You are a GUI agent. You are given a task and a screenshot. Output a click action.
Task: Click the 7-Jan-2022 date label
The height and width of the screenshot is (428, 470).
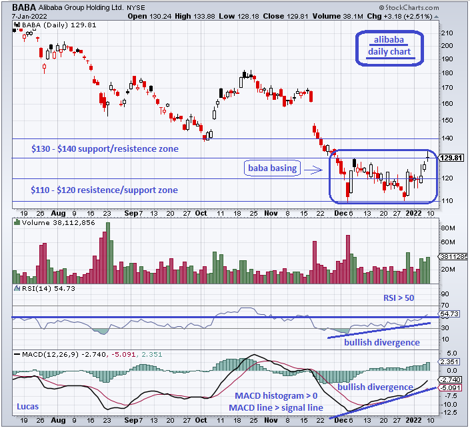click(x=29, y=16)
